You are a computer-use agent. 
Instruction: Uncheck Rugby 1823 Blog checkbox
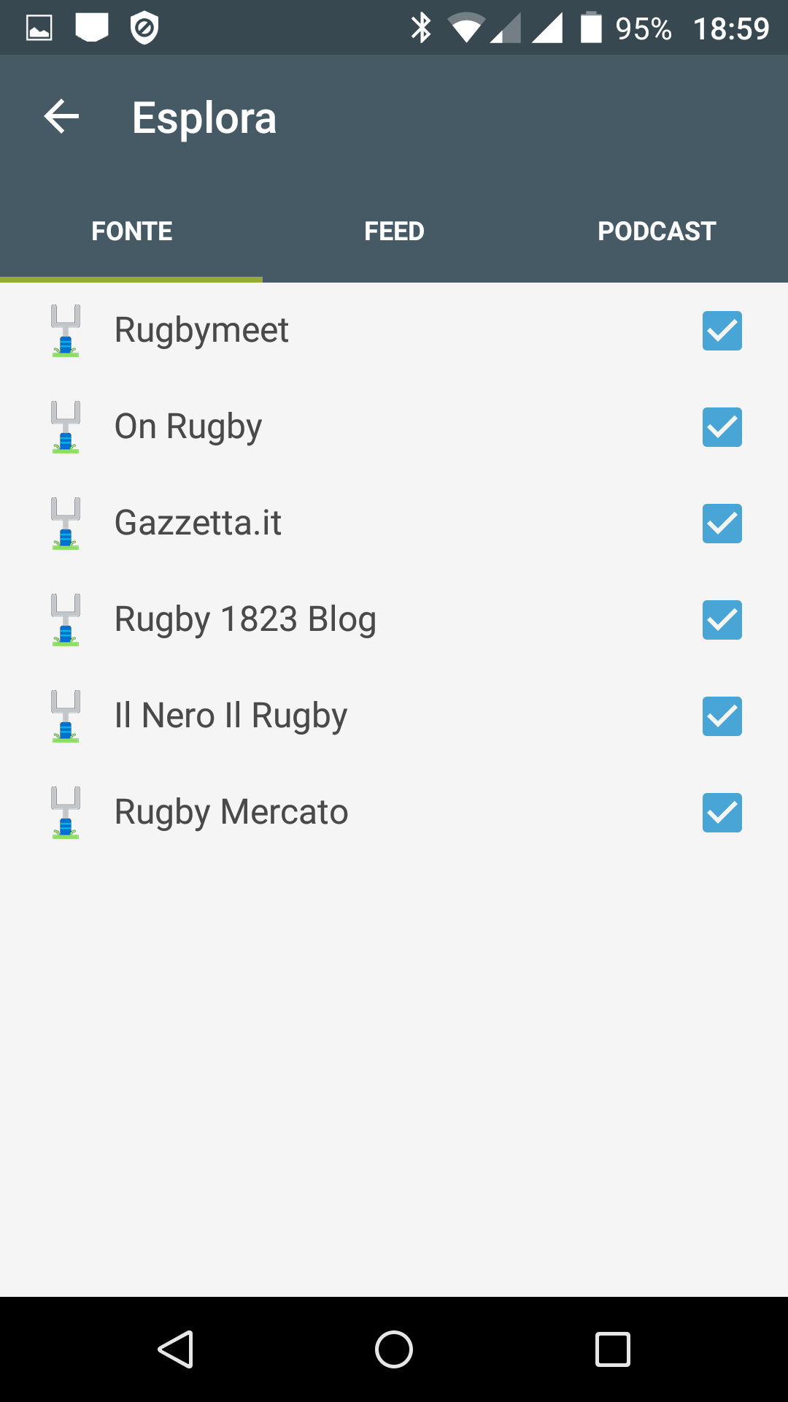click(x=722, y=620)
